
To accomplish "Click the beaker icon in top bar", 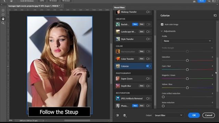I will click(194, 1).
